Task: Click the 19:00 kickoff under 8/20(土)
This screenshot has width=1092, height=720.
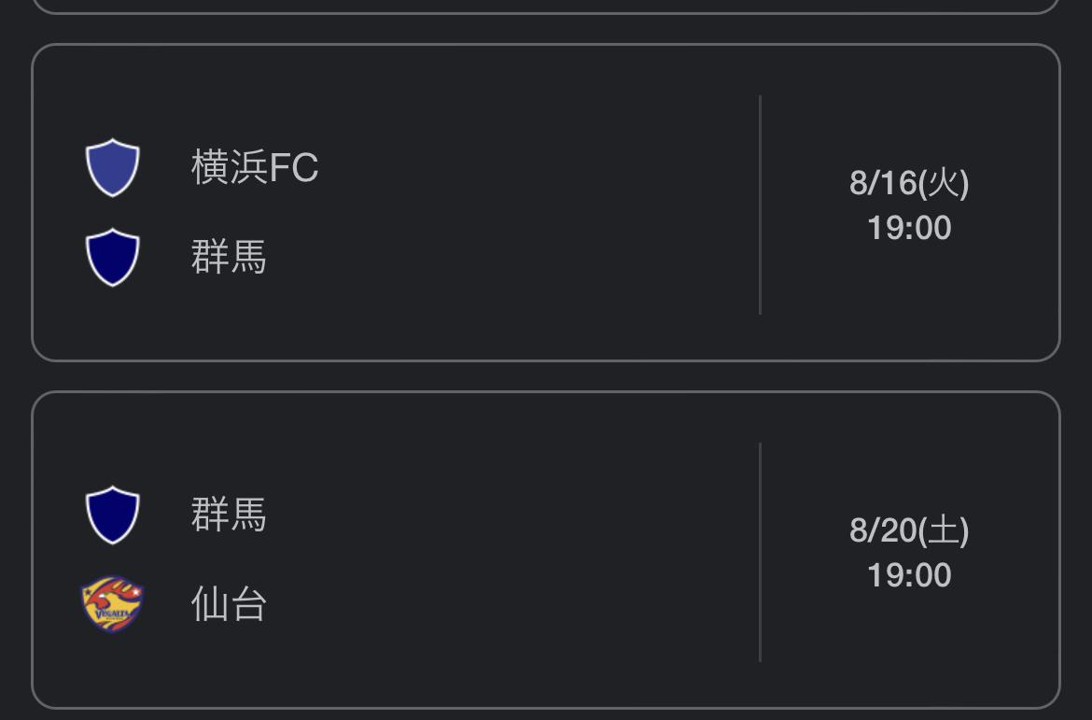Action: 909,575
